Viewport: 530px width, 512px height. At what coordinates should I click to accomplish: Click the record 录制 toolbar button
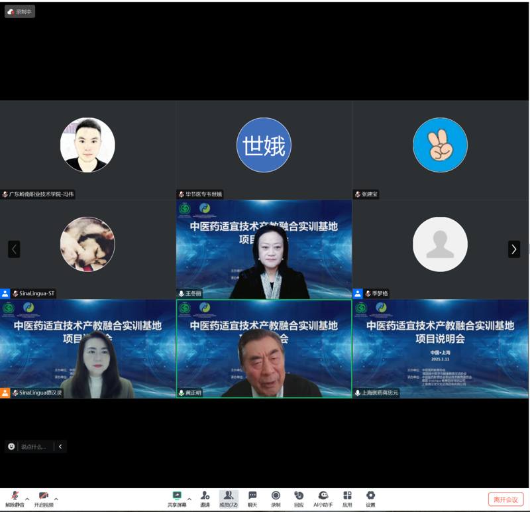coord(276,499)
